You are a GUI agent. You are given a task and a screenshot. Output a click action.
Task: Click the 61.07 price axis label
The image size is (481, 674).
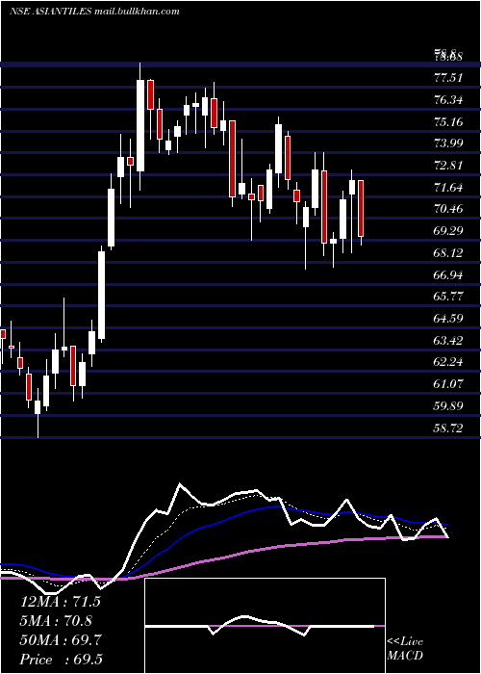(448, 383)
